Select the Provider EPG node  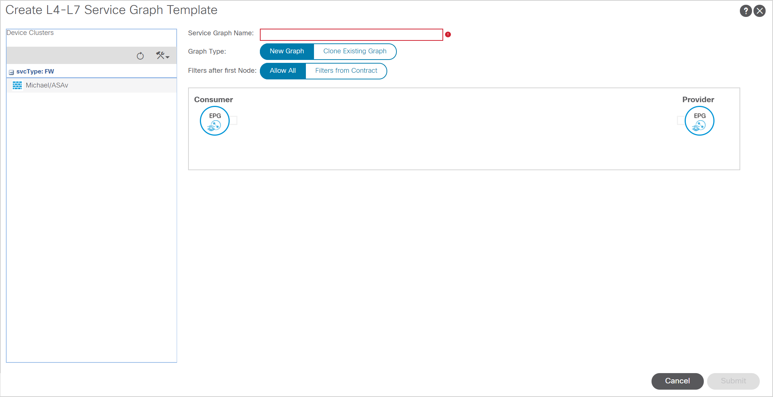click(699, 121)
